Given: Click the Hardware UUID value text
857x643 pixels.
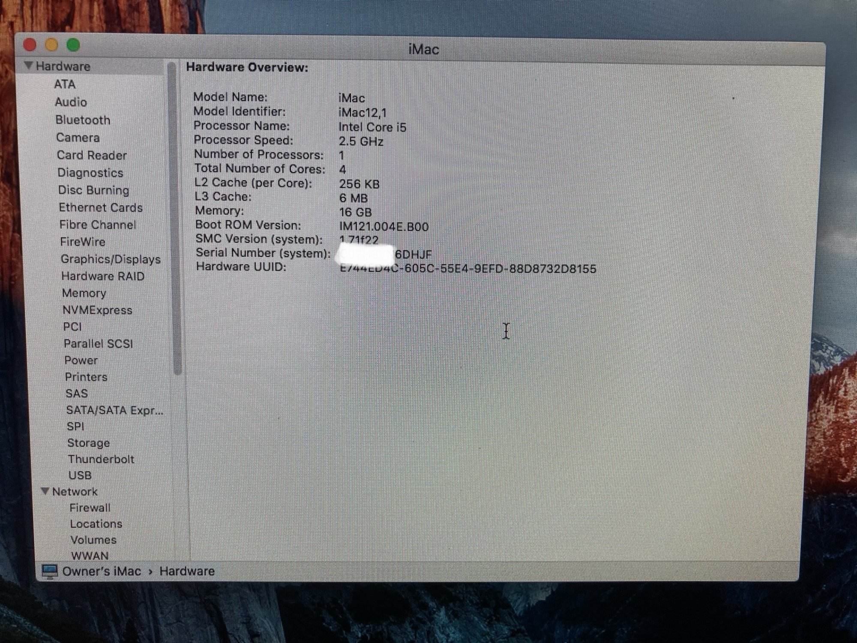Looking at the screenshot, I should pos(468,269).
